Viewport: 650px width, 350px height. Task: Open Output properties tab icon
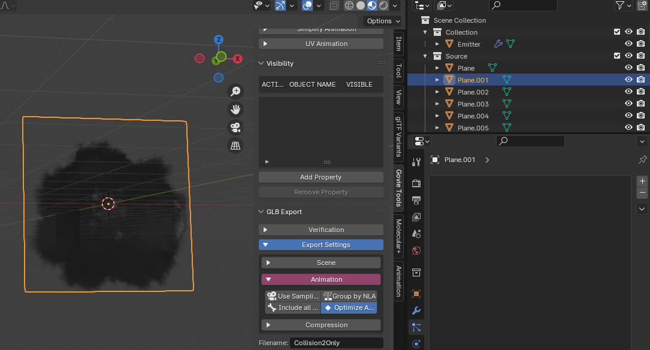coord(416,200)
